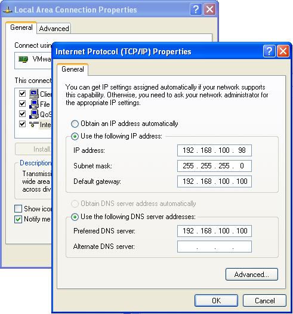Image resolution: width=293 pixels, height=314 pixels.
Task: Select Use the following DNS server addresses
Action: (x=75, y=217)
